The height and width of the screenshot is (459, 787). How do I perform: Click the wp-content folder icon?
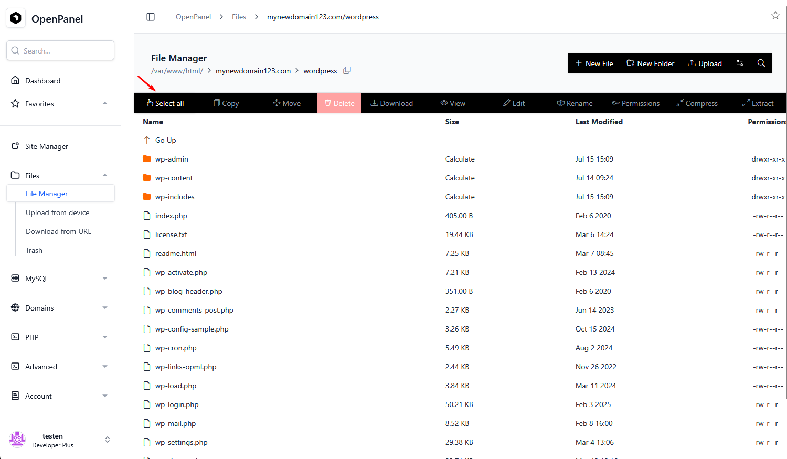(147, 178)
